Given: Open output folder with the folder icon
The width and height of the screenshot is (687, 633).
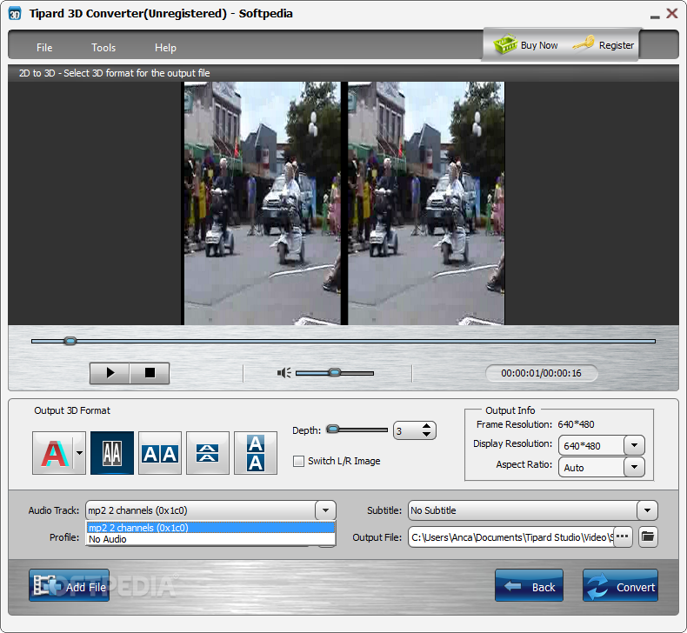Looking at the screenshot, I should (x=648, y=536).
